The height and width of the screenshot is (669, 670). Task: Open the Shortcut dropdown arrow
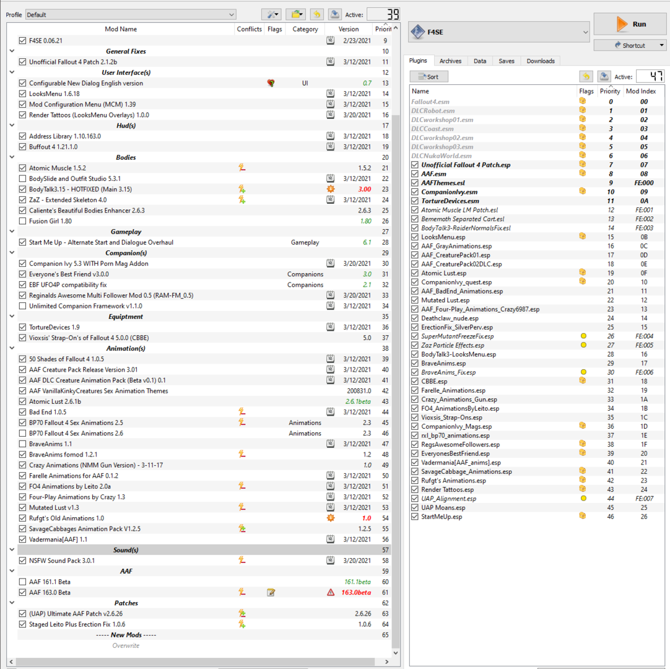661,45
